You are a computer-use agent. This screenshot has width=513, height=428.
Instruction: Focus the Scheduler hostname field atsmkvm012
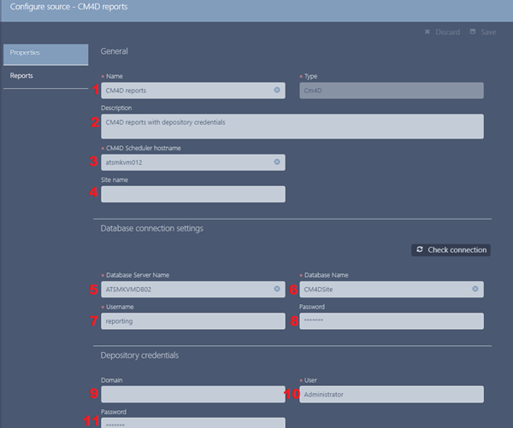193,162
